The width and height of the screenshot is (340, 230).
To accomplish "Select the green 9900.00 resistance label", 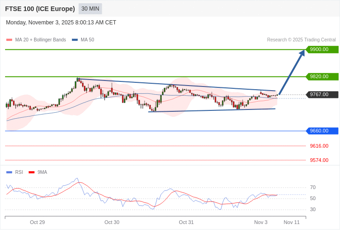I will tap(322, 50).
